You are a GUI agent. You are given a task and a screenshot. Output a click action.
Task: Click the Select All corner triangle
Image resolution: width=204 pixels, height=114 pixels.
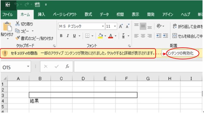(5, 78)
